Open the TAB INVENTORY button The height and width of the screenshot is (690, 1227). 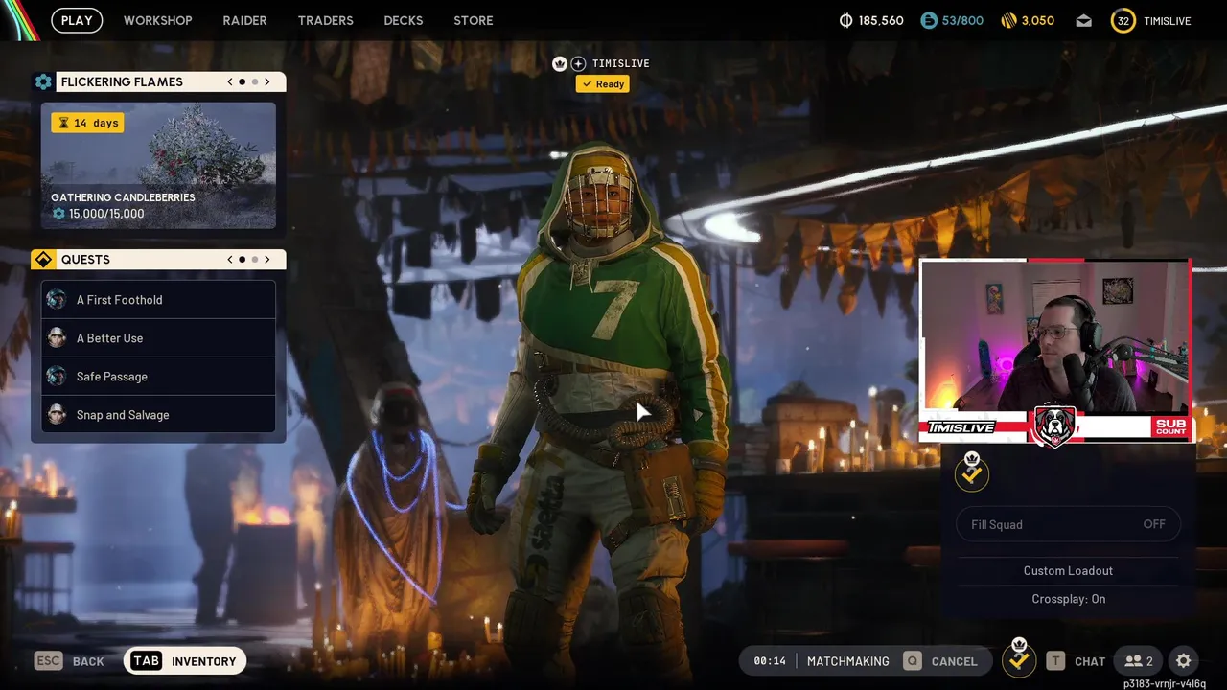point(185,661)
